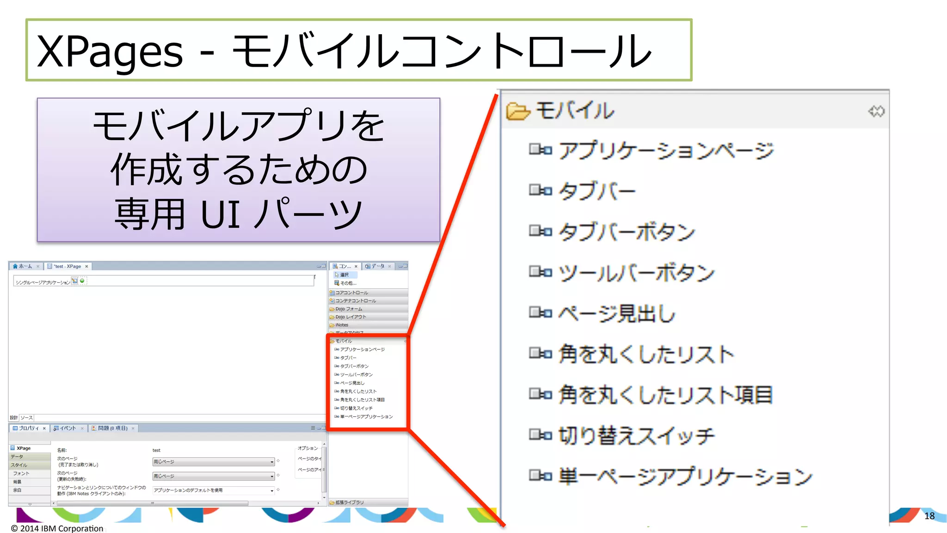Open the イベント tab
The image size is (947, 533).
tap(68, 428)
